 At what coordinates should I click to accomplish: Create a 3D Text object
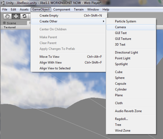[131, 45]
